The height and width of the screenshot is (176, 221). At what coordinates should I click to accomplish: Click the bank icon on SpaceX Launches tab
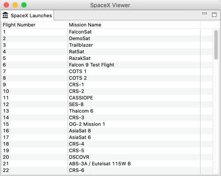pos(5,15)
